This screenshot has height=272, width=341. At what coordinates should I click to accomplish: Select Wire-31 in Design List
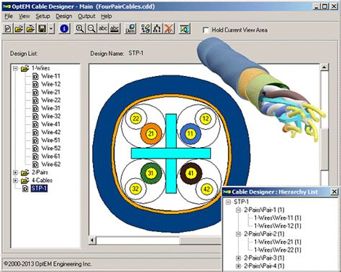pos(50,108)
